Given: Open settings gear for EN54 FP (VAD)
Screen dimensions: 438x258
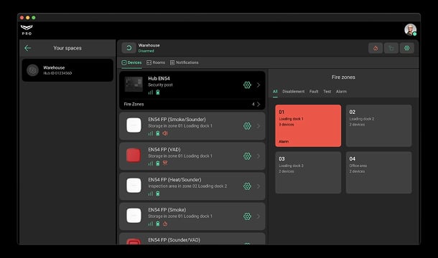Looking at the screenshot, I should [247, 156].
